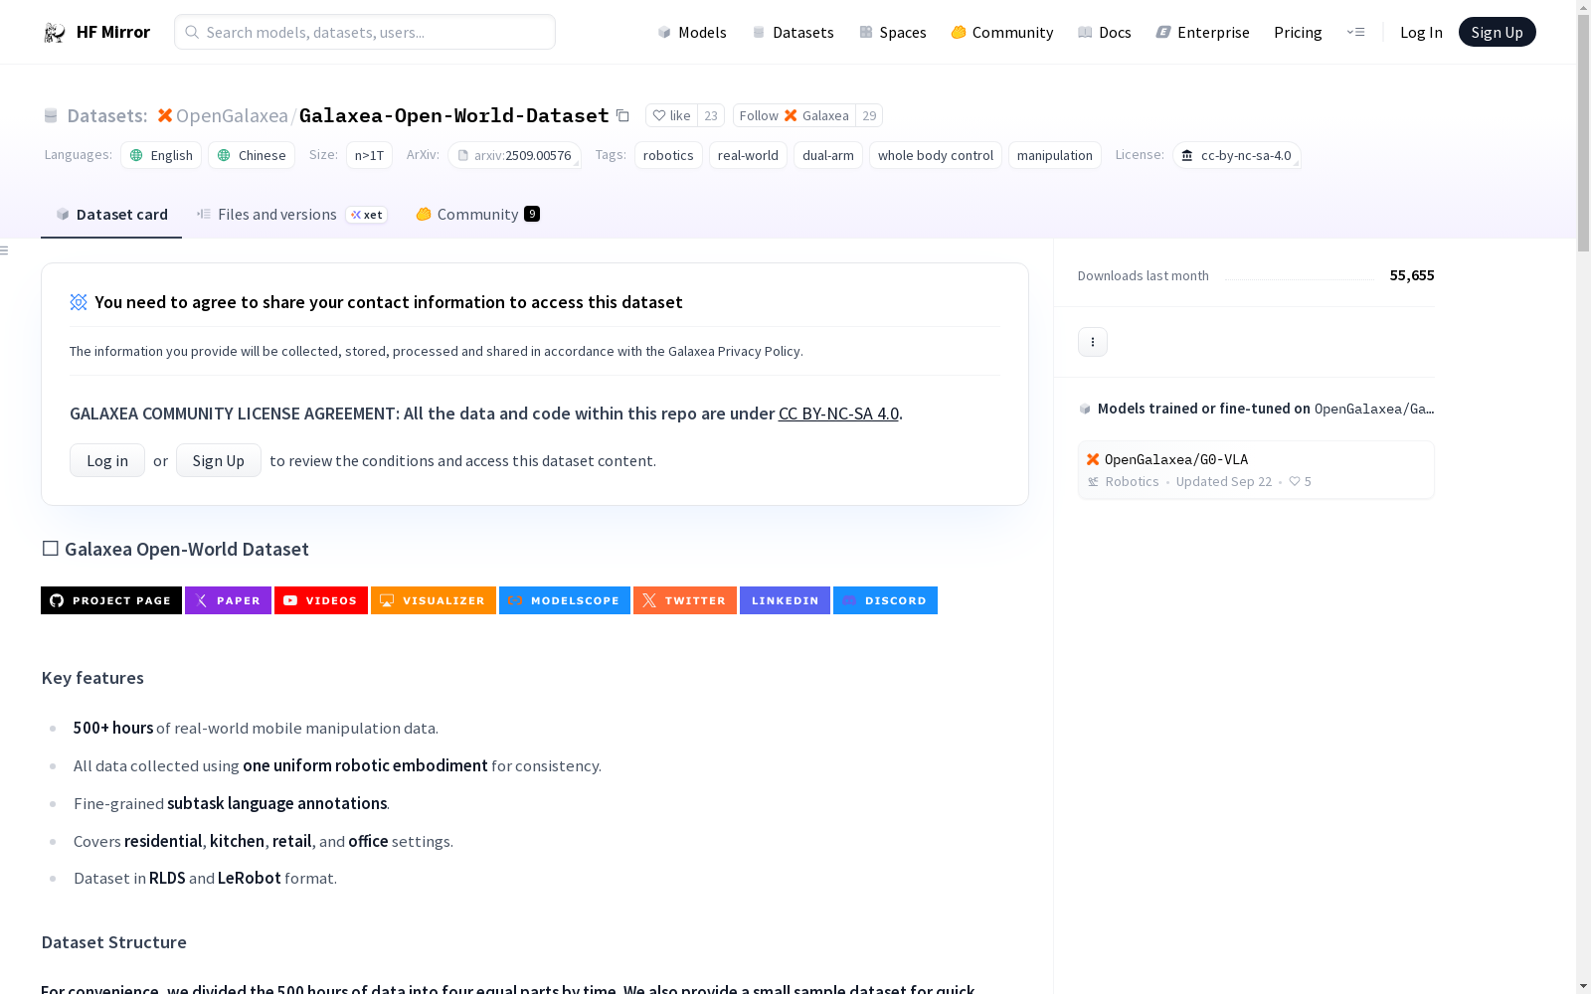Click the 'Models trained or fine-tuned on' heading
The image size is (1591, 994).
point(1256,409)
